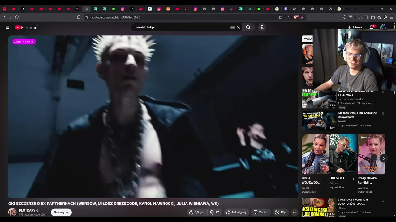Open the PLOTKARY channel avatar
396x222 pixels.
point(12,212)
